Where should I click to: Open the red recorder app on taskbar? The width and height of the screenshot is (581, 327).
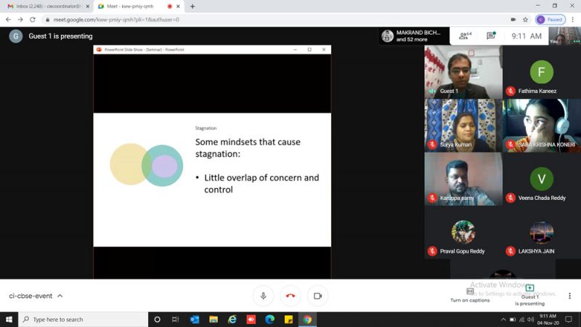(251, 319)
